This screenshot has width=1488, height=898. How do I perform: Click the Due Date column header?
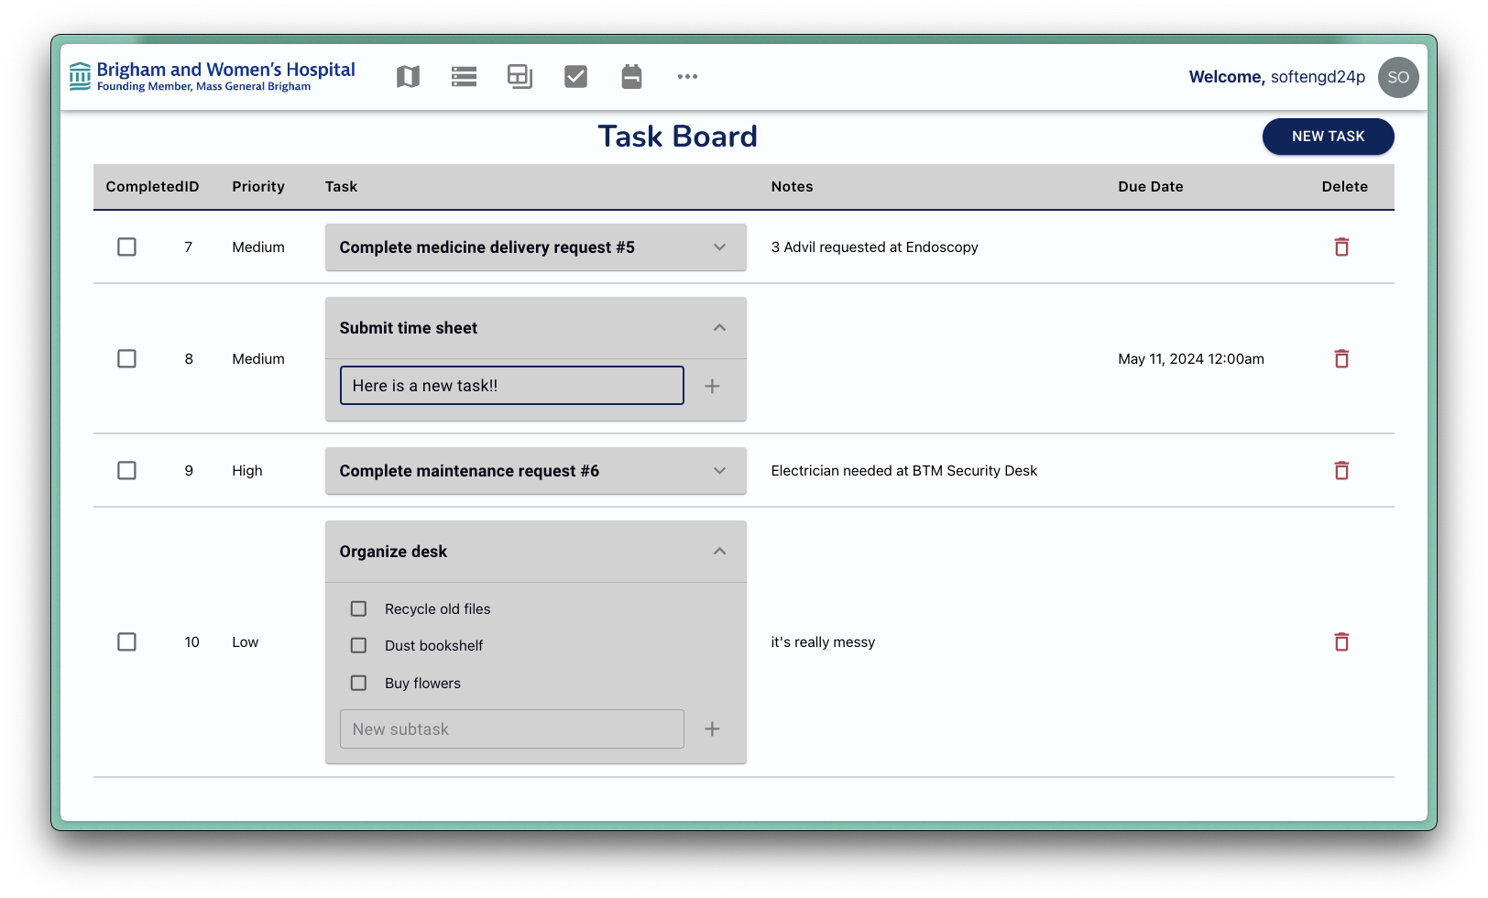tap(1150, 187)
